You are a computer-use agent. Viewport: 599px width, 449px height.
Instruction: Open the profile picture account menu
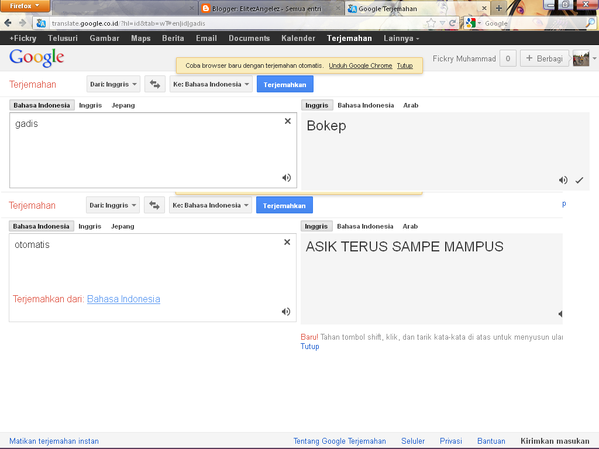581,58
